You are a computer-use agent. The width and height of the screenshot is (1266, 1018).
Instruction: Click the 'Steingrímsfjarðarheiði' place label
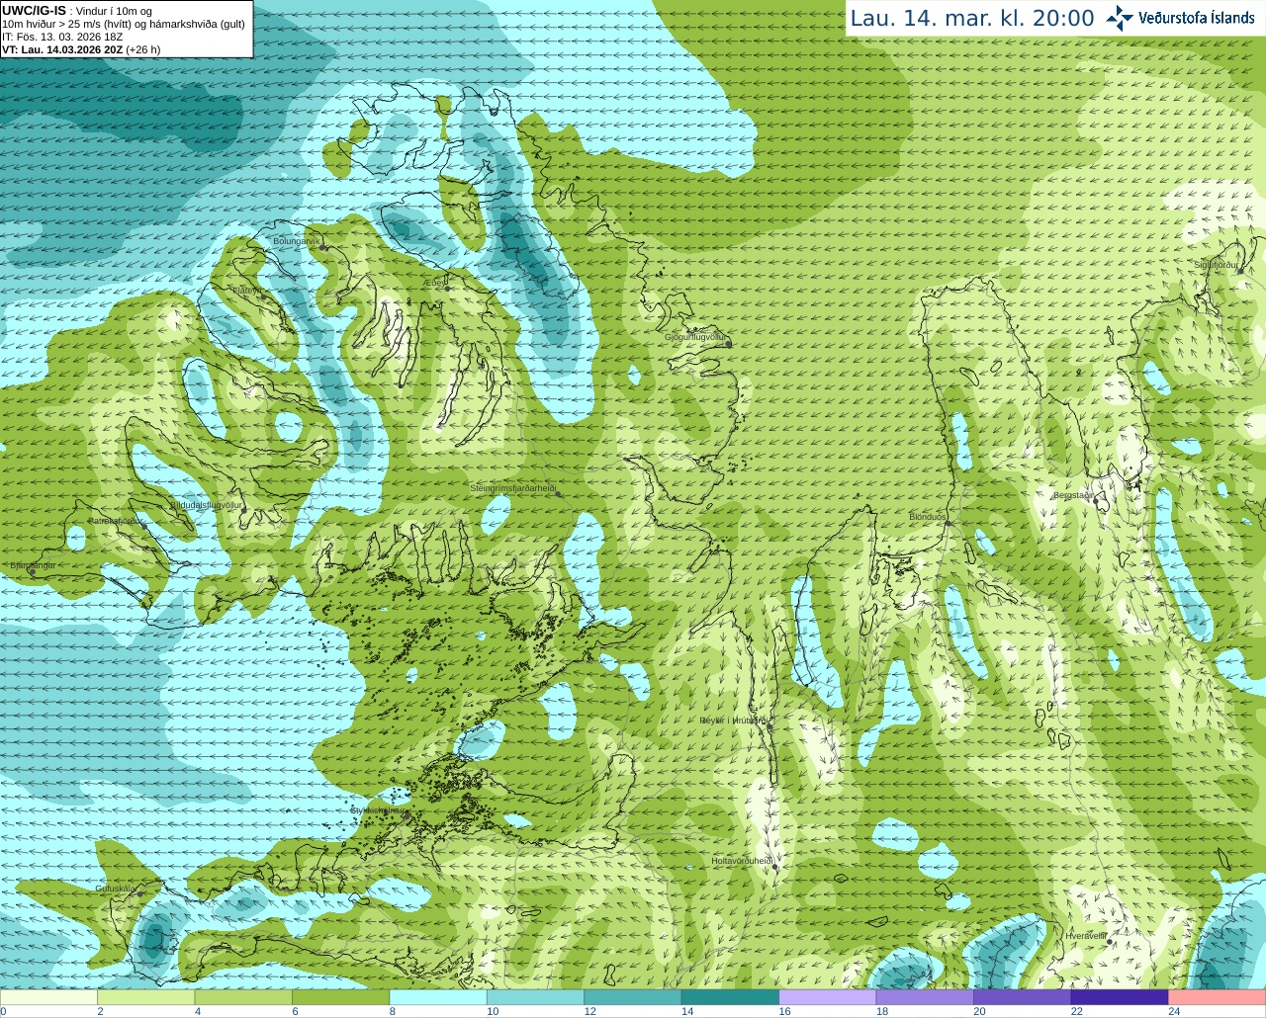(512, 488)
